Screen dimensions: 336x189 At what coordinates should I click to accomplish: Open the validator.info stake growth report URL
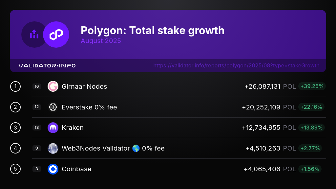[236, 66]
